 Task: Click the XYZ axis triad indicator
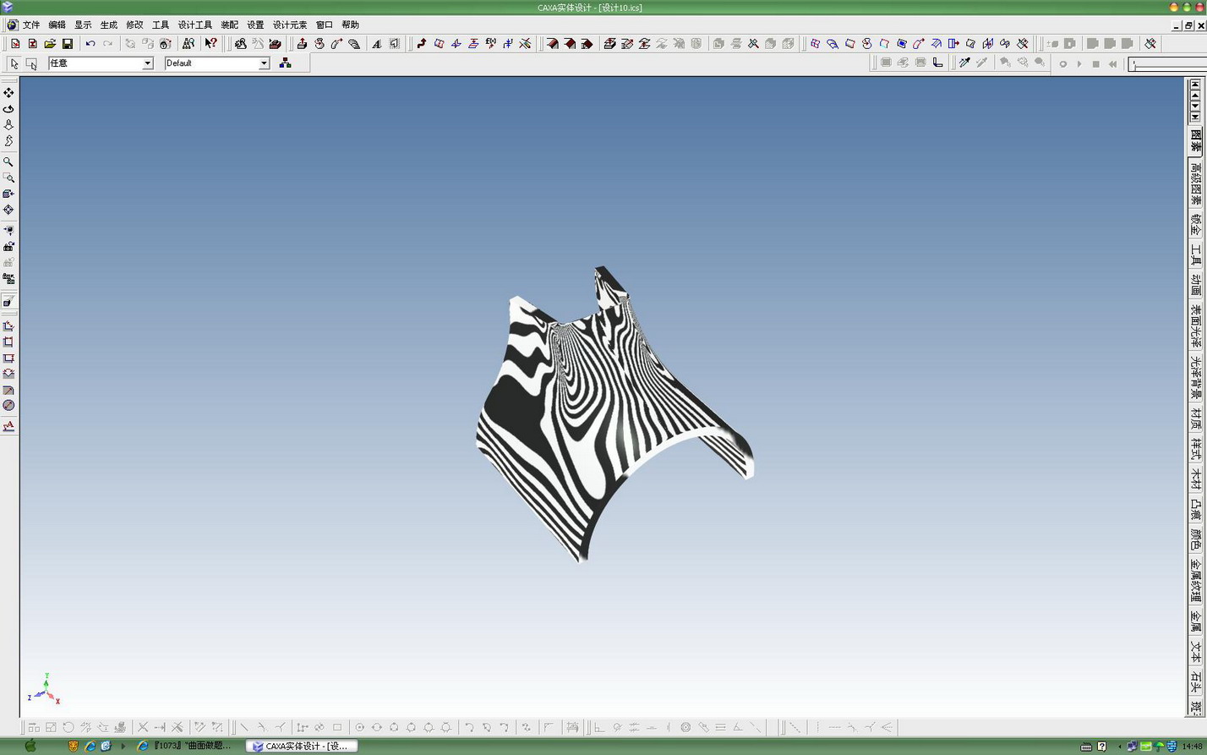tap(44, 690)
